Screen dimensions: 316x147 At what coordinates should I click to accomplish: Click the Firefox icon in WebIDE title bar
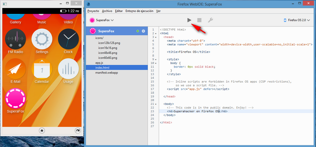pyautogui.click(x=88, y=4)
